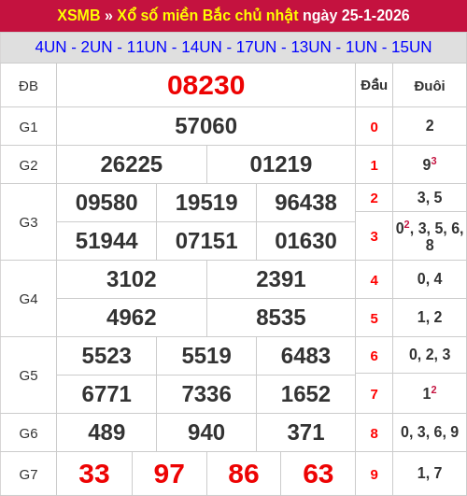Select the G3 number 09580

[x=106, y=203]
